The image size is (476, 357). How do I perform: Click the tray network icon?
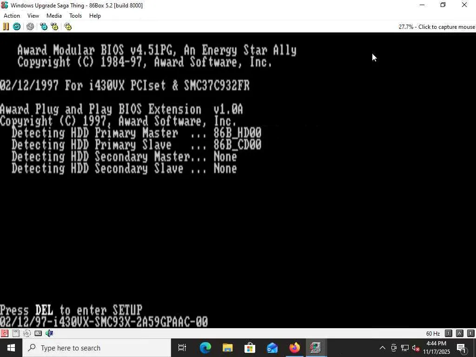(405, 348)
